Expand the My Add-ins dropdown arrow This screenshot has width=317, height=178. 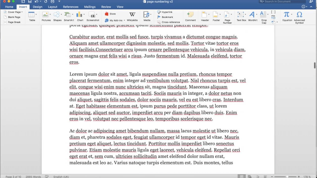pos(124,20)
